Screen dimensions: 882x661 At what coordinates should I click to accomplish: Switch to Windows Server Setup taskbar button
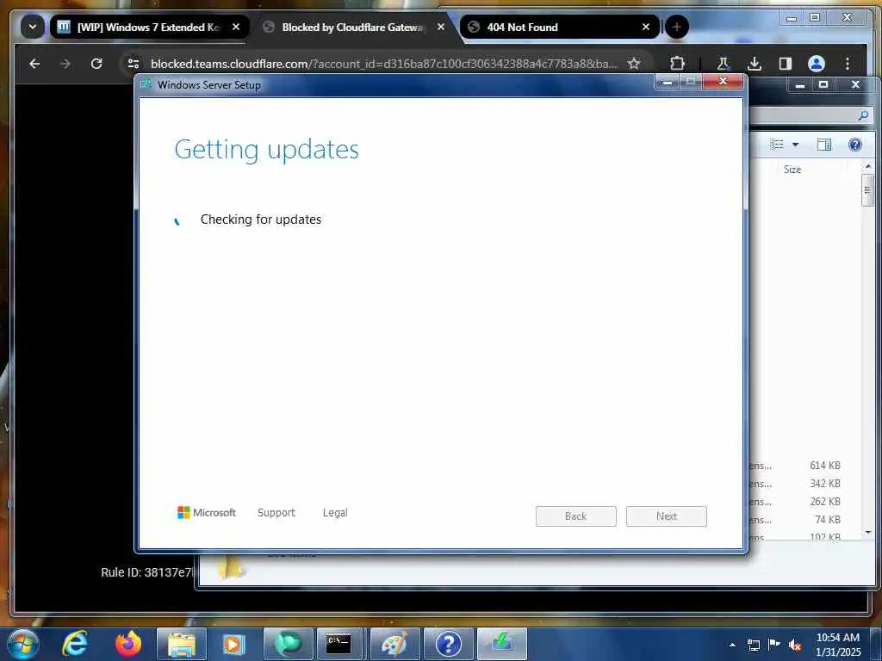click(x=501, y=644)
